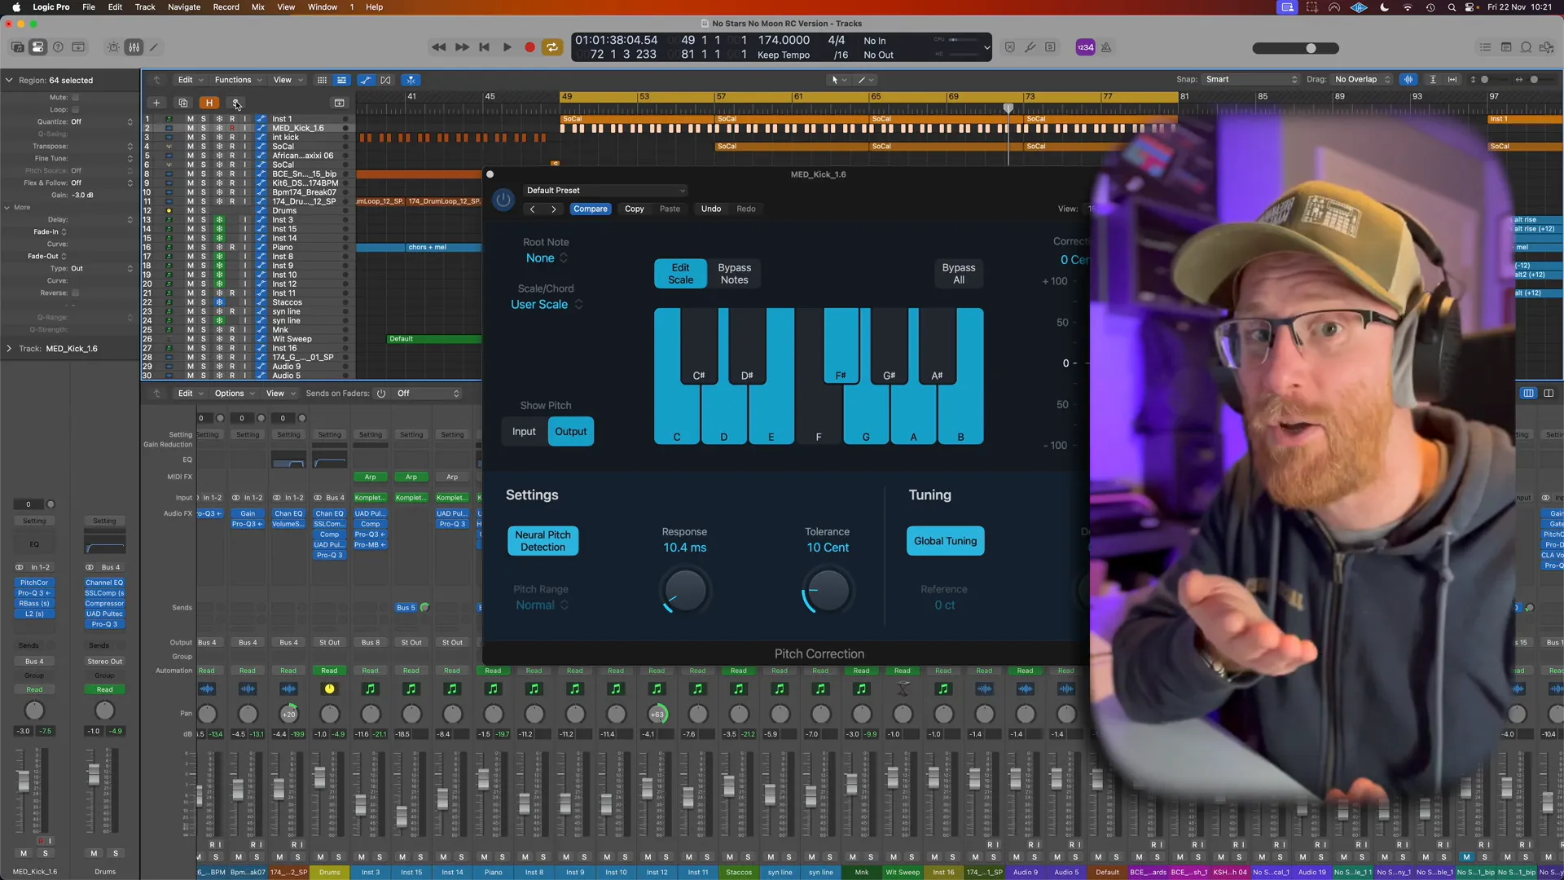Screen dimensions: 1564x880
Task: Open the Help menu
Action: coord(374,7)
